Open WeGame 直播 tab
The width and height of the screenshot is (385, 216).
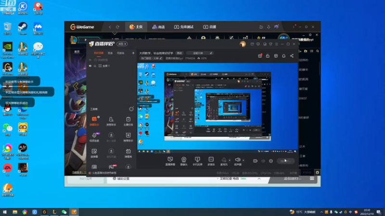click(x=210, y=27)
